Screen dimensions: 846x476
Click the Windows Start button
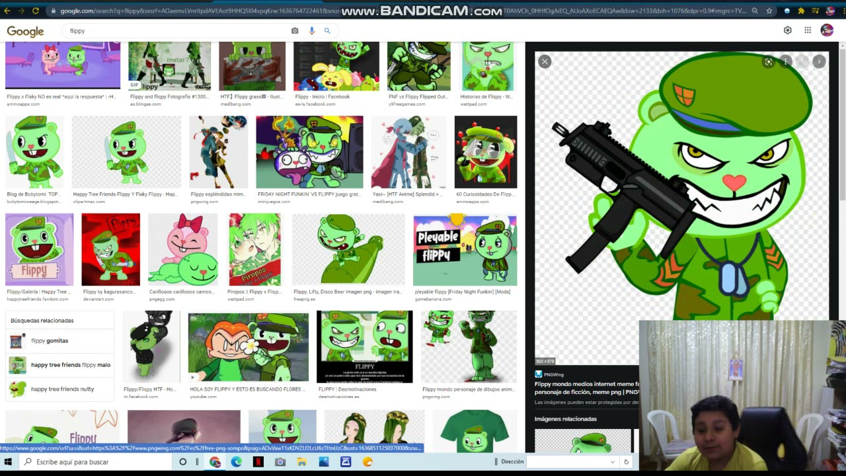point(9,462)
